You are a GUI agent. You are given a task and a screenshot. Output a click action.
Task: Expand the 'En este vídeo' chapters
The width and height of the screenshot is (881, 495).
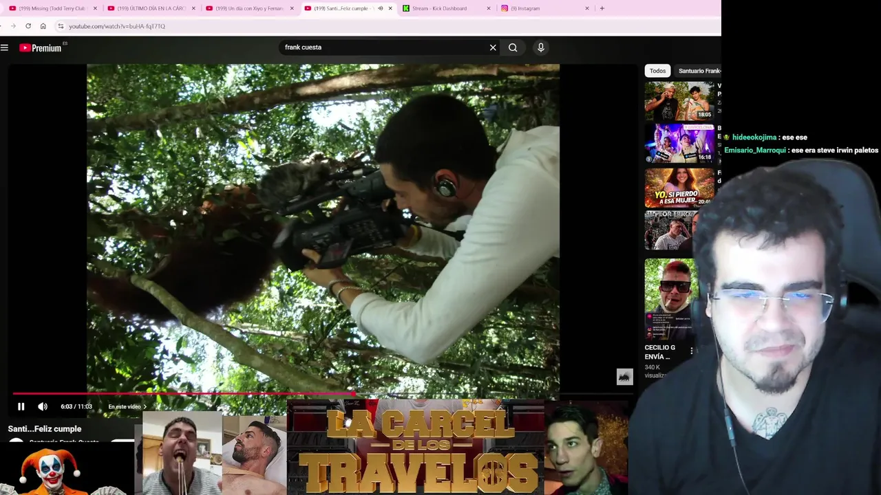click(x=127, y=406)
